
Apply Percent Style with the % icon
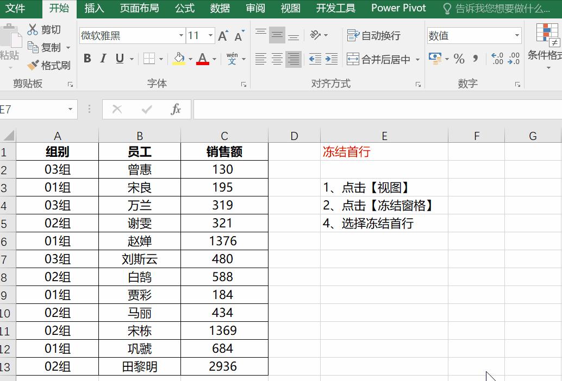click(x=459, y=59)
